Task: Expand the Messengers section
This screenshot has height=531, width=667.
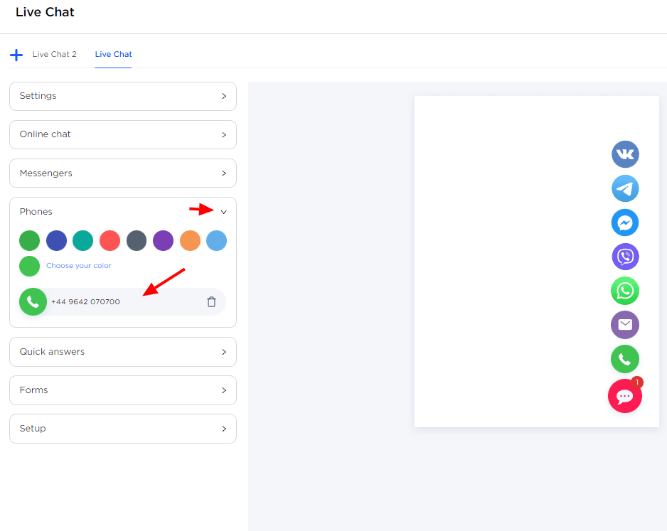Action: coord(122,173)
